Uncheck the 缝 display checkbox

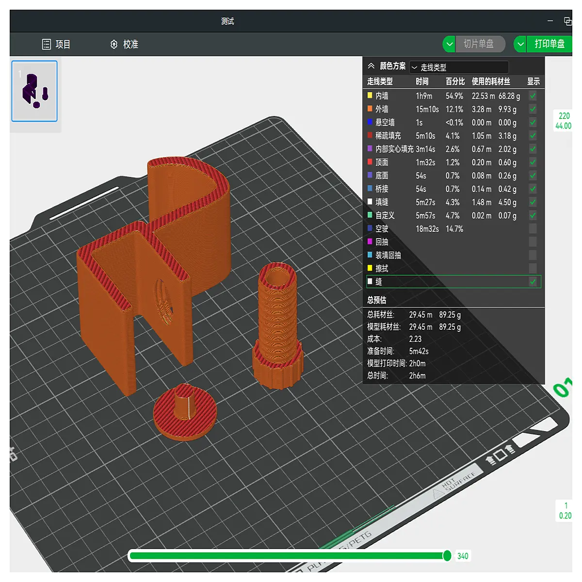pos(533,282)
